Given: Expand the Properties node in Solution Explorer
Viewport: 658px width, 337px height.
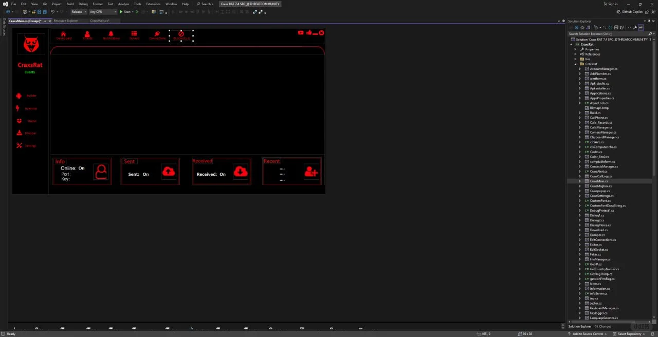Looking at the screenshot, I should tap(576, 49).
